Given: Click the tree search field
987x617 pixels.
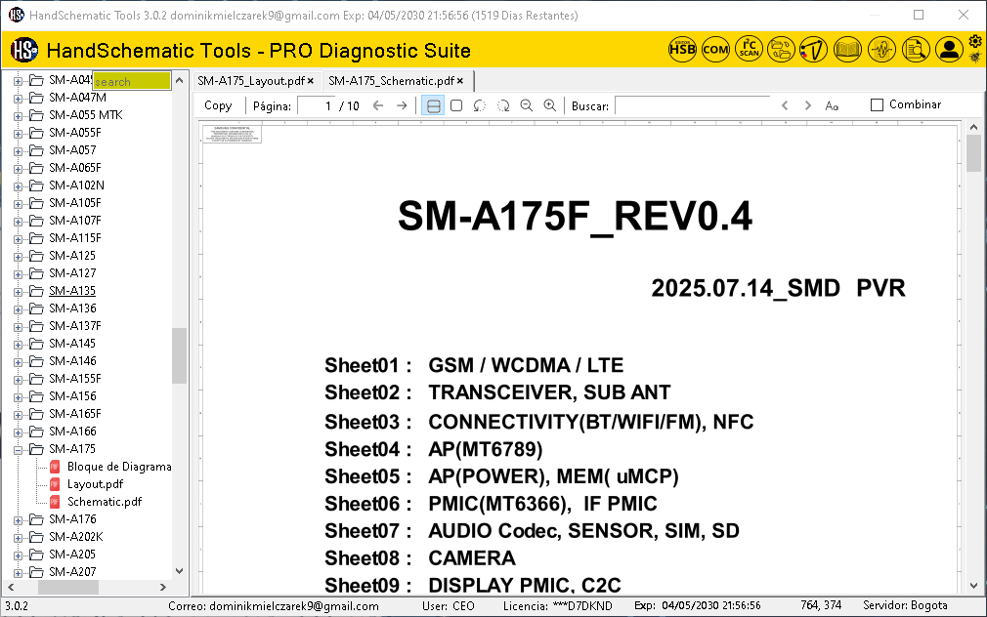Looking at the screenshot, I should (132, 81).
